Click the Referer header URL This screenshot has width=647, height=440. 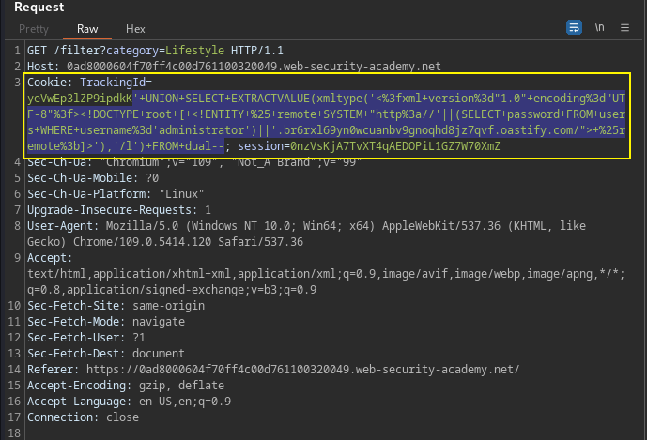point(303,370)
